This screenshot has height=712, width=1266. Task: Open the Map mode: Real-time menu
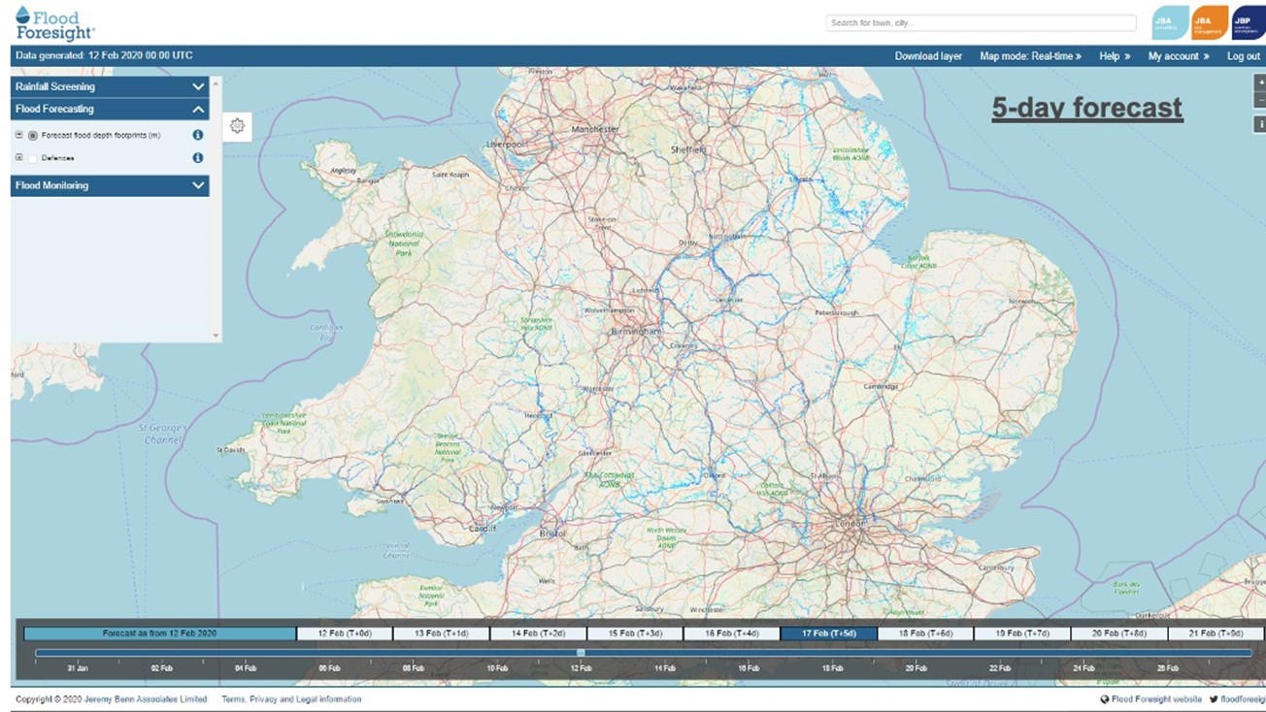(1030, 56)
